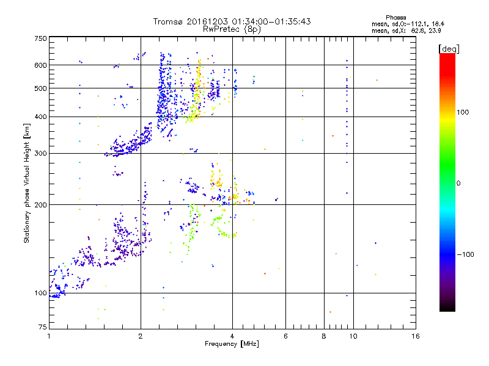Click the y-axis '600' tick label
489x366 pixels.
pyautogui.click(x=40, y=65)
